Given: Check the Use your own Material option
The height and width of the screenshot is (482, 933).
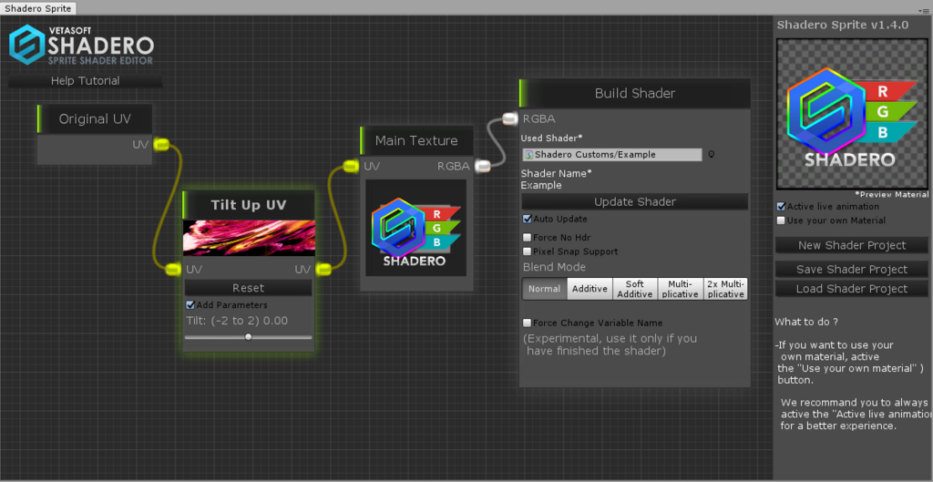Looking at the screenshot, I should 781,220.
